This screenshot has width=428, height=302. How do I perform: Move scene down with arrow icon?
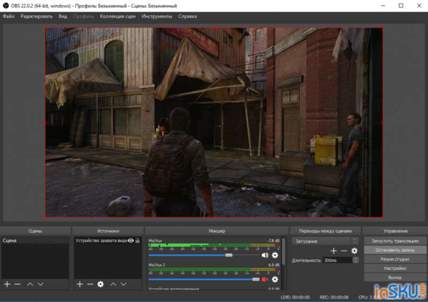(x=41, y=284)
